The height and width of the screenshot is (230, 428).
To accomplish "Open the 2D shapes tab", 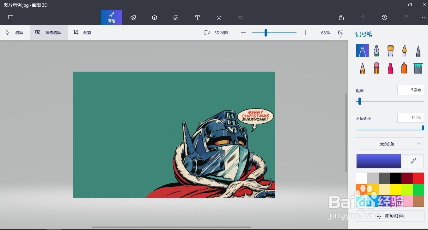I will (133, 18).
